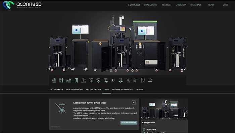The image size is (235, 134).
Task: Select the sunburst heating icon
Action: click(128, 80)
